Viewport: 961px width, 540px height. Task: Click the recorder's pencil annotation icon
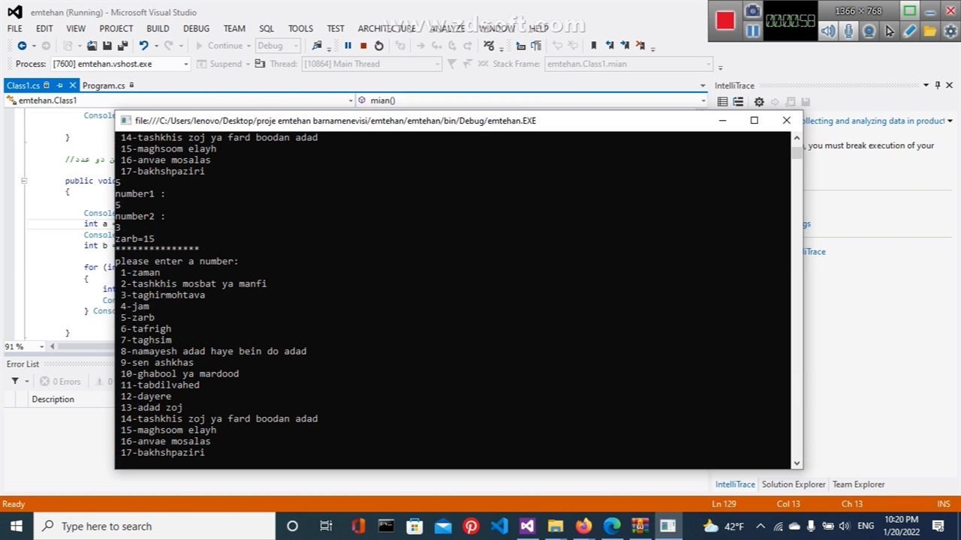910,31
